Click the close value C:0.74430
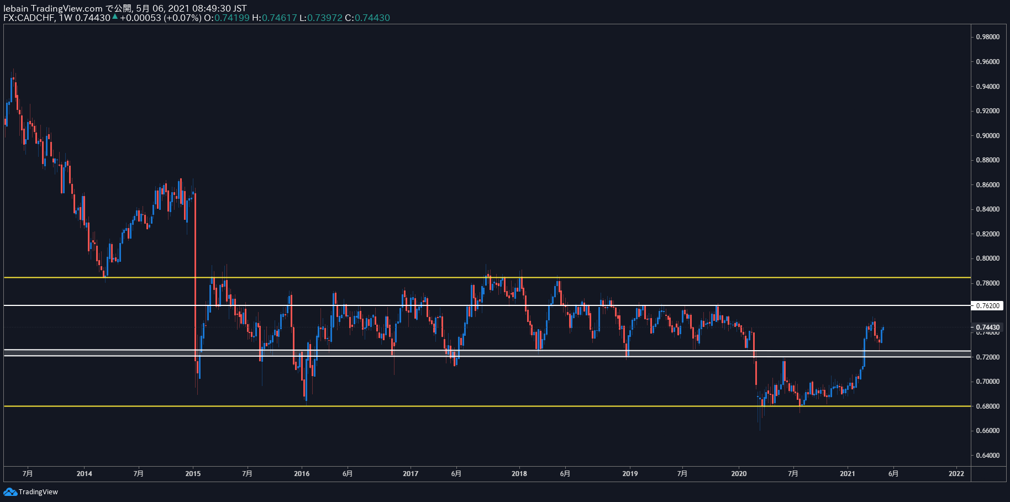Image resolution: width=1010 pixels, height=502 pixels. coord(367,18)
